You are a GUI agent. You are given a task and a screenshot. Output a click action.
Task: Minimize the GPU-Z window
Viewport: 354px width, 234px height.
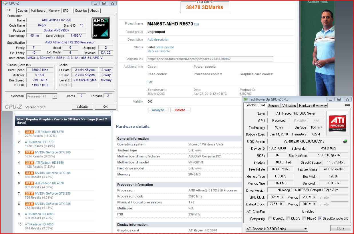point(331,99)
